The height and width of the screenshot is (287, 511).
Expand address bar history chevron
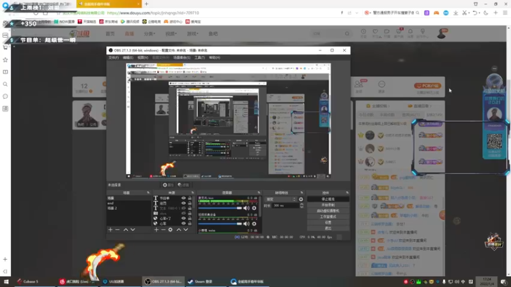(x=357, y=13)
